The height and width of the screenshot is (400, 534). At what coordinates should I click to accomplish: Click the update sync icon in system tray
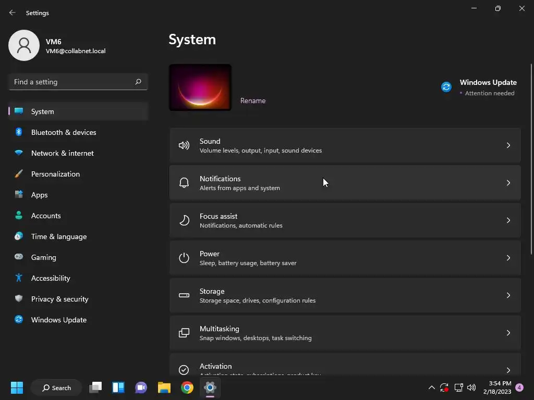pyautogui.click(x=444, y=387)
